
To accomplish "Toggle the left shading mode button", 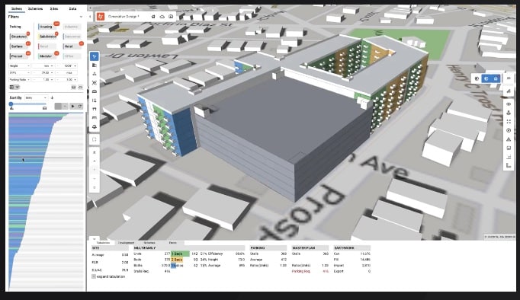I will 477,78.
